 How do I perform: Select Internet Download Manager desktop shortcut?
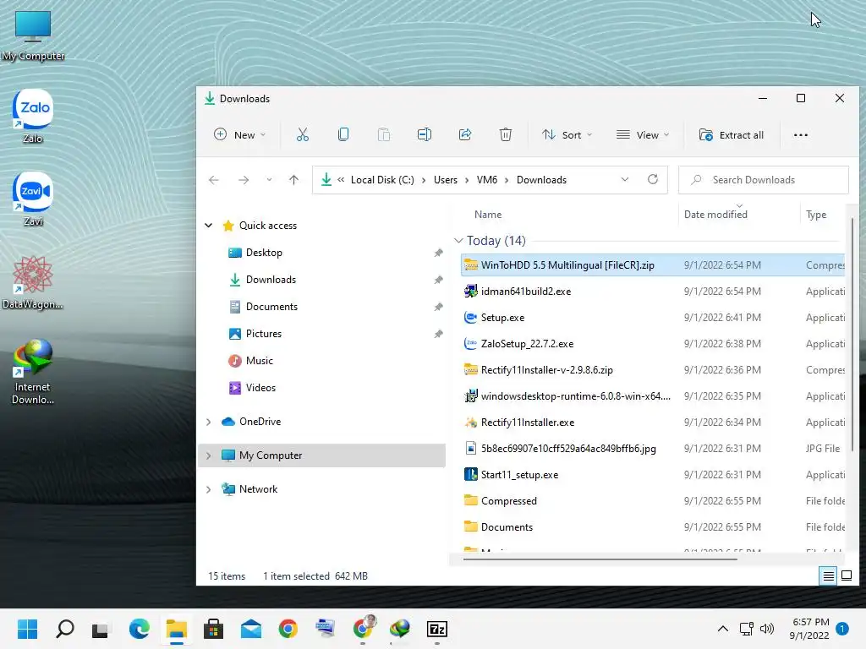[33, 372]
